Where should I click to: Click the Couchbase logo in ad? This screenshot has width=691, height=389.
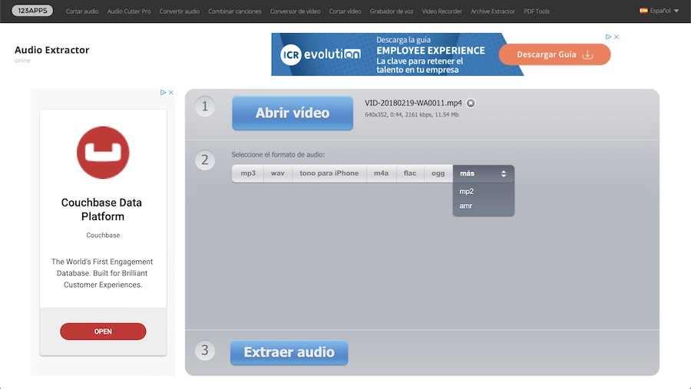(x=103, y=153)
